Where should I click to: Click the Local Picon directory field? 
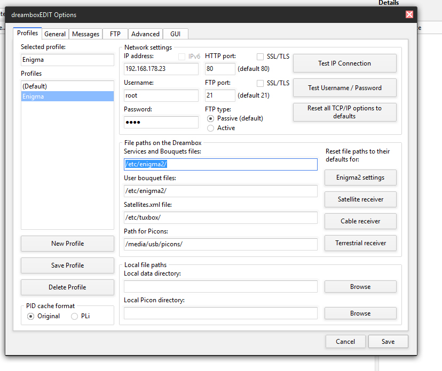point(220,313)
